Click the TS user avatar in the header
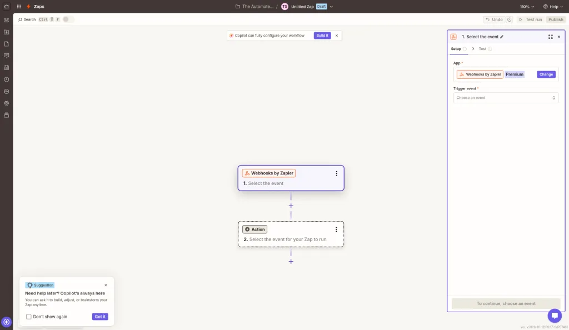Screen dimensions: 569x330 click(x=285, y=7)
